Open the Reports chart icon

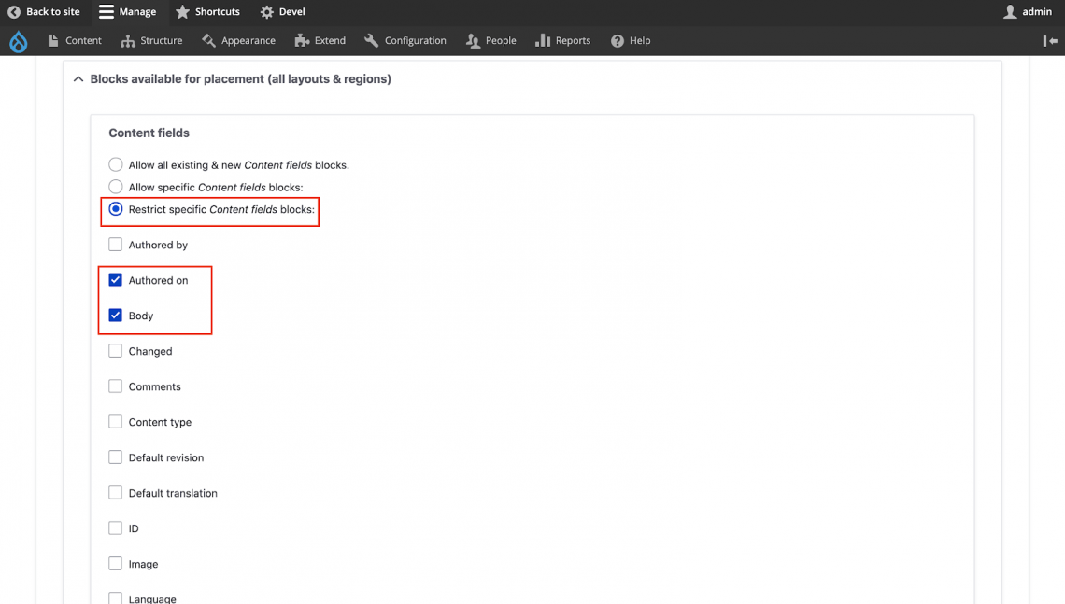(543, 41)
